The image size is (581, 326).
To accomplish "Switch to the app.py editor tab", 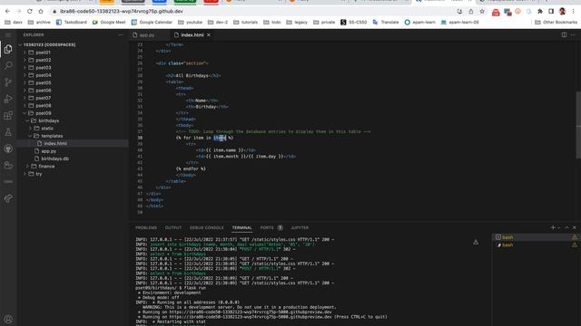I will click(147, 35).
